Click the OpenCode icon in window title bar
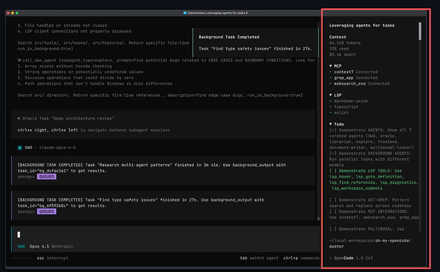440x272 pixels. coord(185,13)
